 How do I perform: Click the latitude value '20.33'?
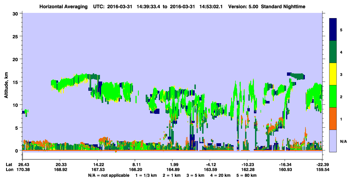point(60,165)
